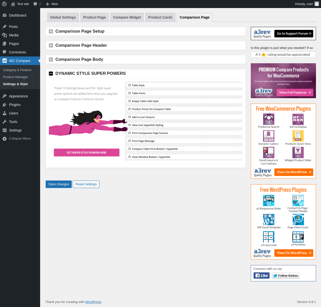Image resolution: width=321 pixels, height=307 pixels.
Task: Click Get Super Style Powers Here button
Action: tap(87, 153)
